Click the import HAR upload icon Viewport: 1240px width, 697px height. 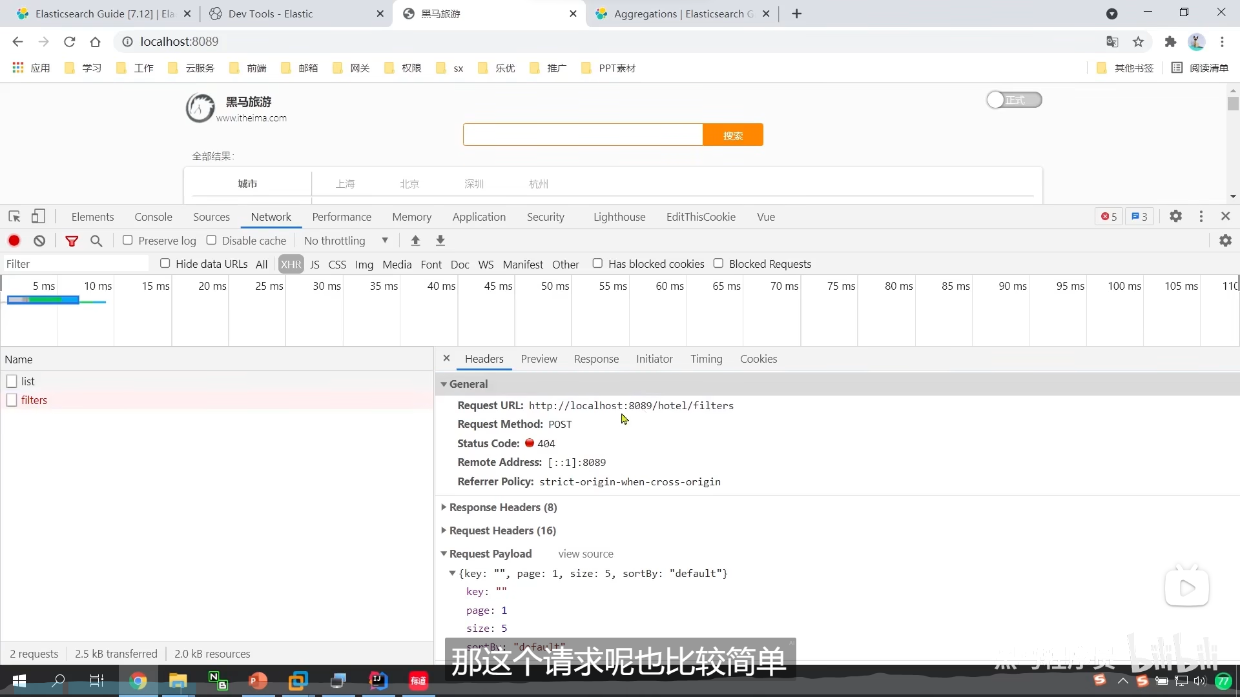click(415, 241)
